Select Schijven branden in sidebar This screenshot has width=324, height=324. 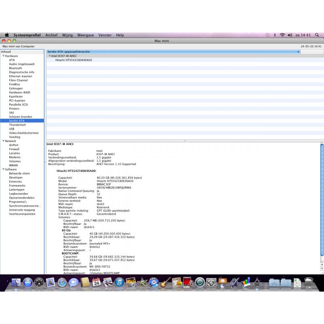tap(21, 117)
